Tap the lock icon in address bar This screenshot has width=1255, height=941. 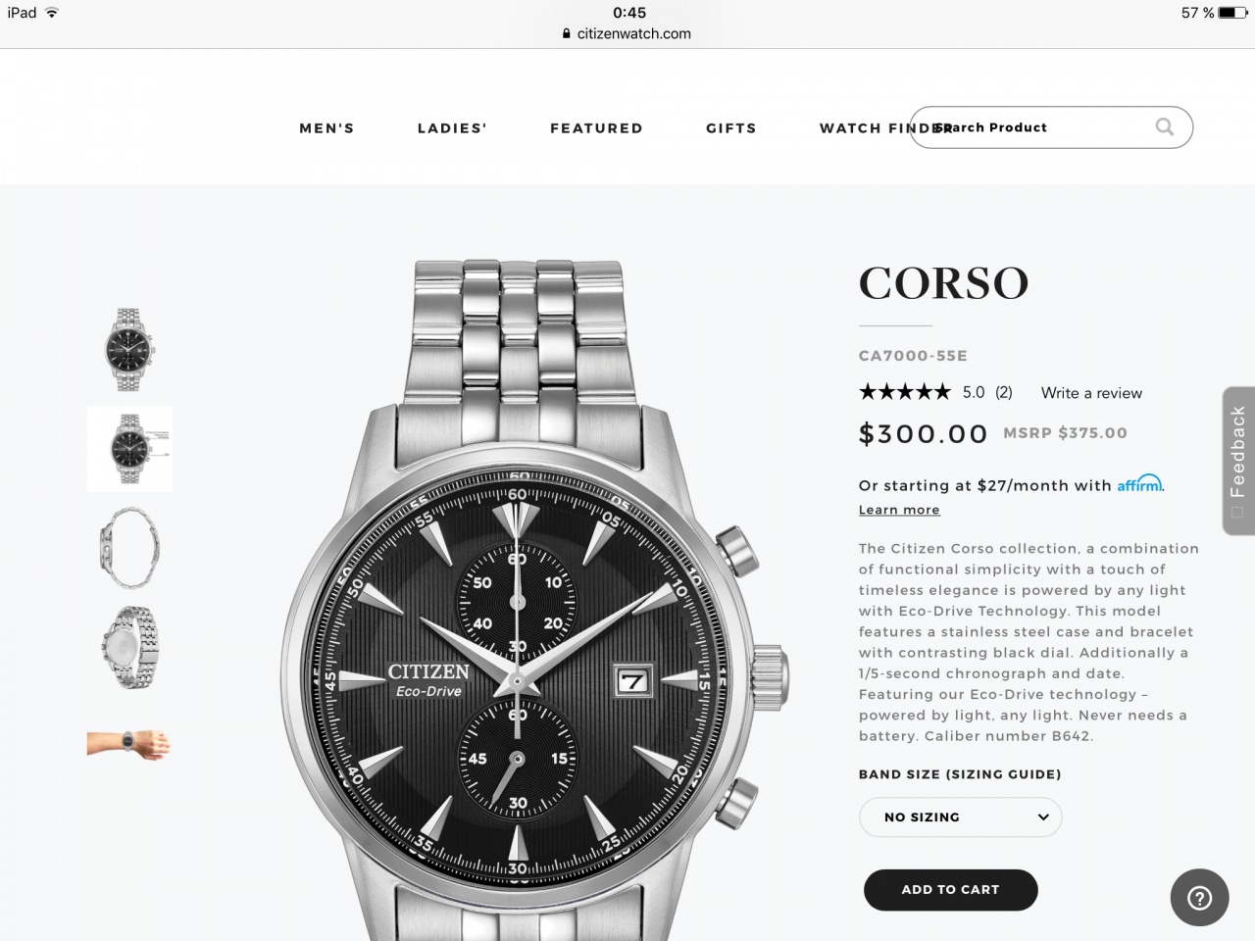click(x=567, y=33)
